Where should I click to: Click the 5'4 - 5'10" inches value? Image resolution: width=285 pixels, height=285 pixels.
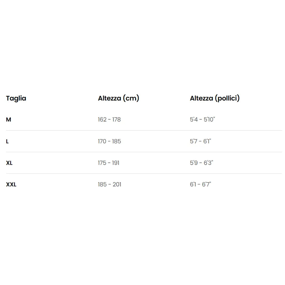(x=202, y=120)
